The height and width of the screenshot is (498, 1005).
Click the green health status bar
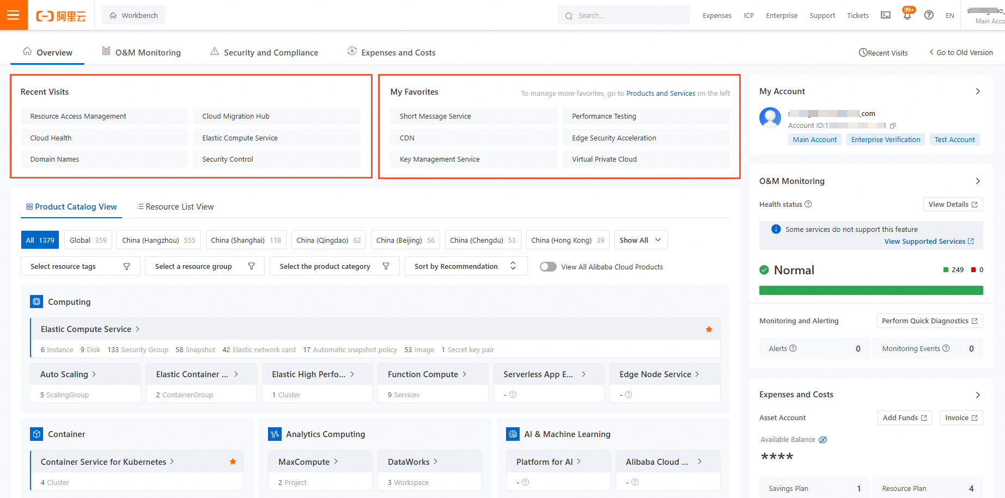pyautogui.click(x=871, y=290)
